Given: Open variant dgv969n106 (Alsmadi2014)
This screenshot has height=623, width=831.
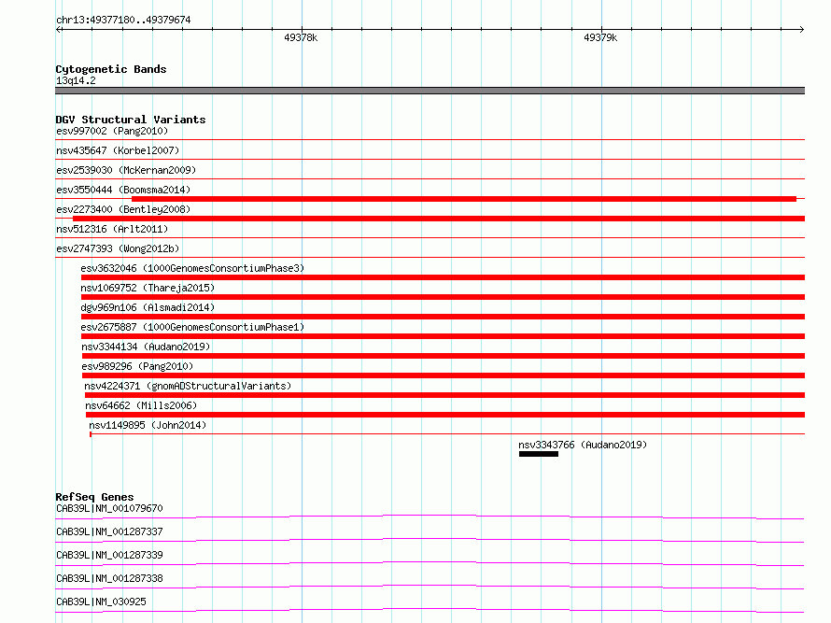Looking at the screenshot, I should pos(148,307).
